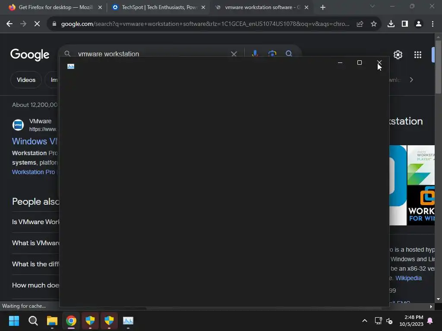Open Google quick settings gear
Viewport: 442px width, 331px height.
point(398,55)
